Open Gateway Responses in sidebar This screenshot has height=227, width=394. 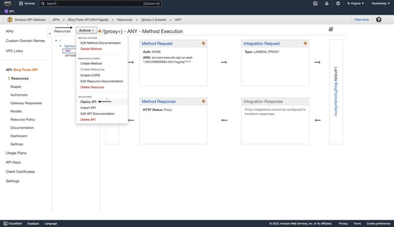coord(26,103)
